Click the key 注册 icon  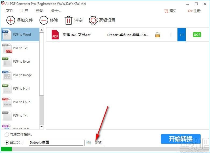point(190,11)
